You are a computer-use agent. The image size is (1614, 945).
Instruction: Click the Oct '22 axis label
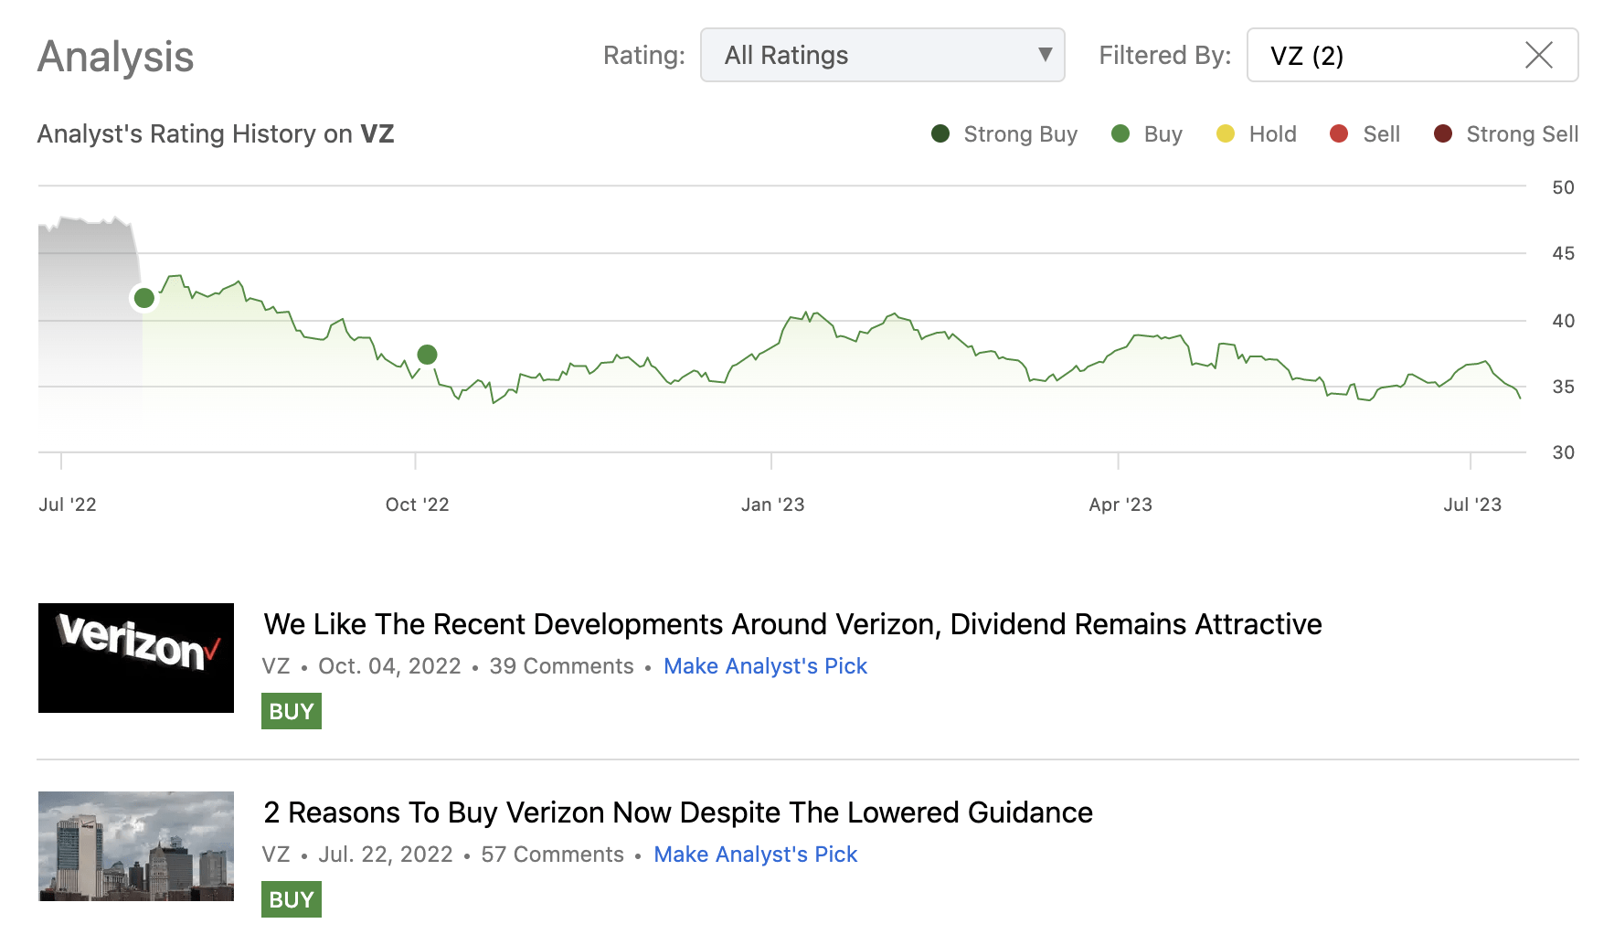point(418,504)
